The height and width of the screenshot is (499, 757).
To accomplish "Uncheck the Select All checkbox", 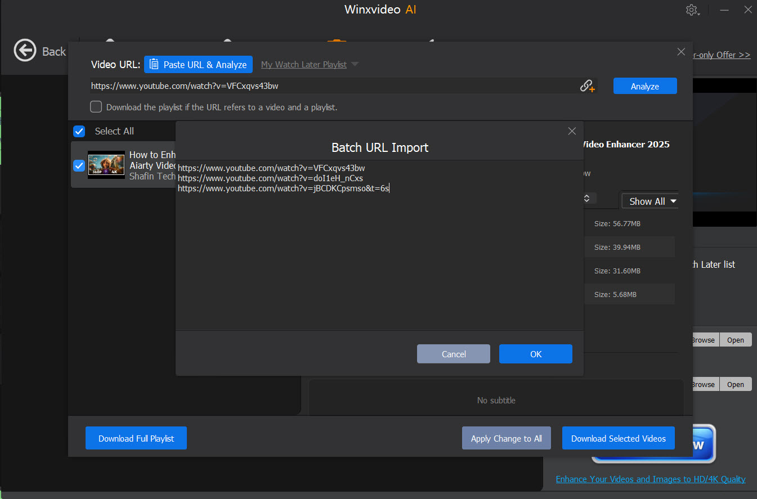I will (79, 131).
